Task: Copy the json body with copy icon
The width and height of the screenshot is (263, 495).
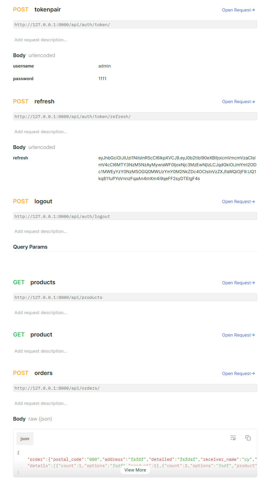Action: (x=248, y=438)
